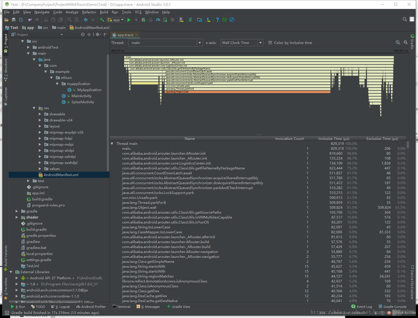The width and height of the screenshot is (418, 318).
Task: Click the find magnifier icon in trace view
Action: point(406,42)
